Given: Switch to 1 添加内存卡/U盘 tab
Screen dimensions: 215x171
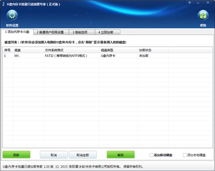Looking at the screenshot, I should [17, 32].
